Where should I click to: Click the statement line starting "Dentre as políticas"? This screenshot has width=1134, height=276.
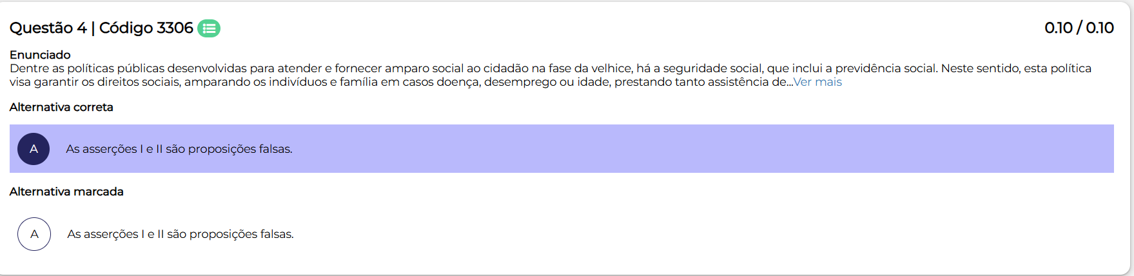coord(322,68)
